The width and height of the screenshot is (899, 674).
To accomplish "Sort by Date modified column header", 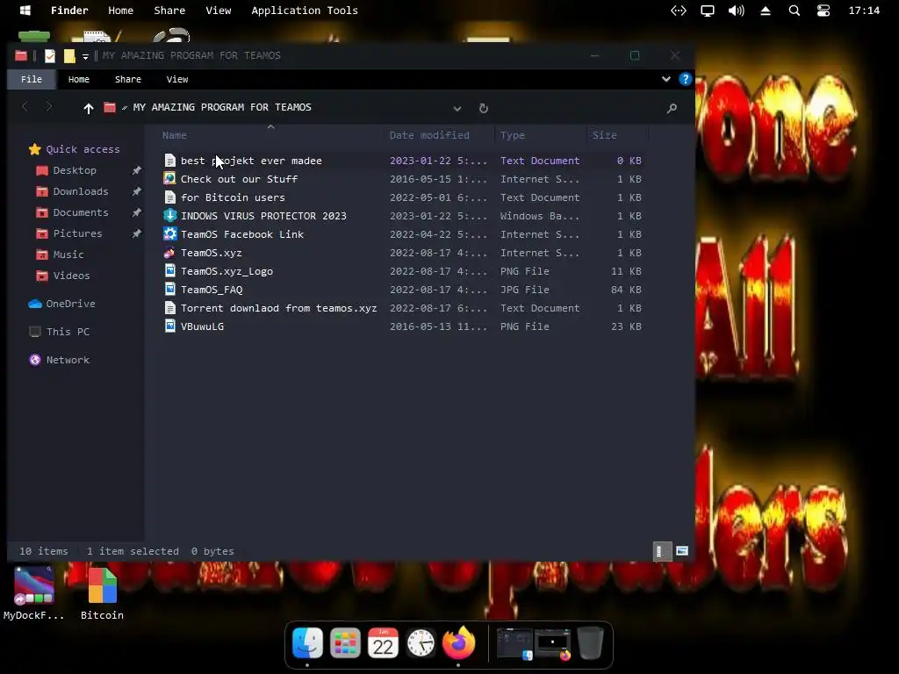I will (x=428, y=135).
